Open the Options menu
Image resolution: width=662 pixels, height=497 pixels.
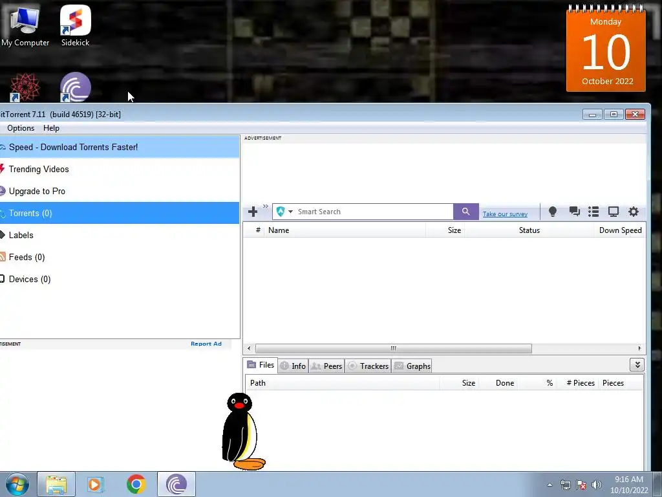[21, 128]
